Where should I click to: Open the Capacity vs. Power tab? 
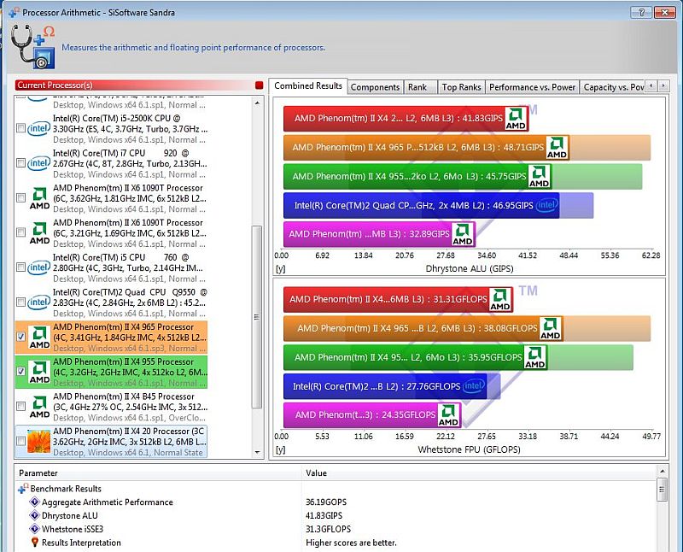(x=613, y=87)
